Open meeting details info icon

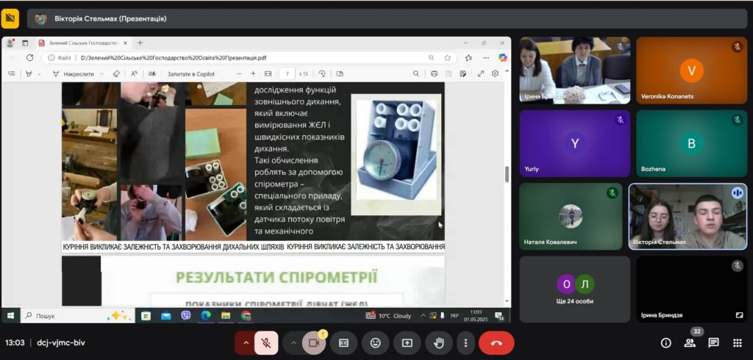(x=666, y=342)
